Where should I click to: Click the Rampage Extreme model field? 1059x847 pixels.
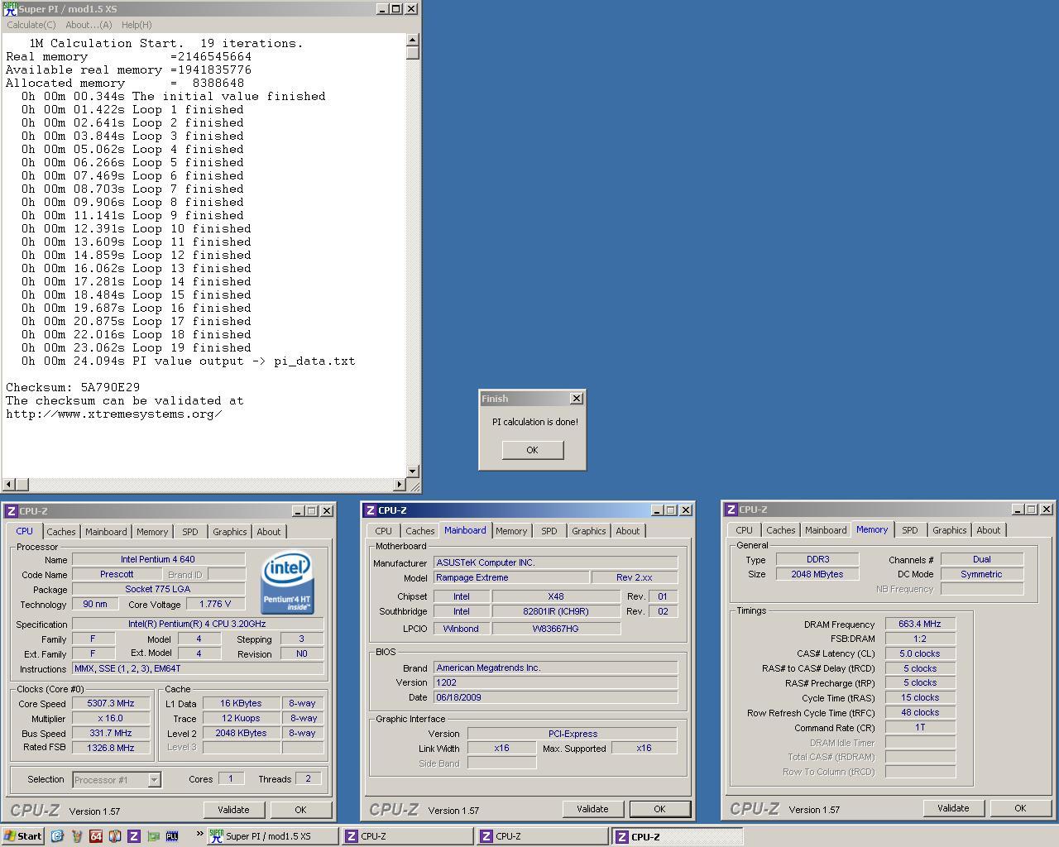tap(511, 577)
